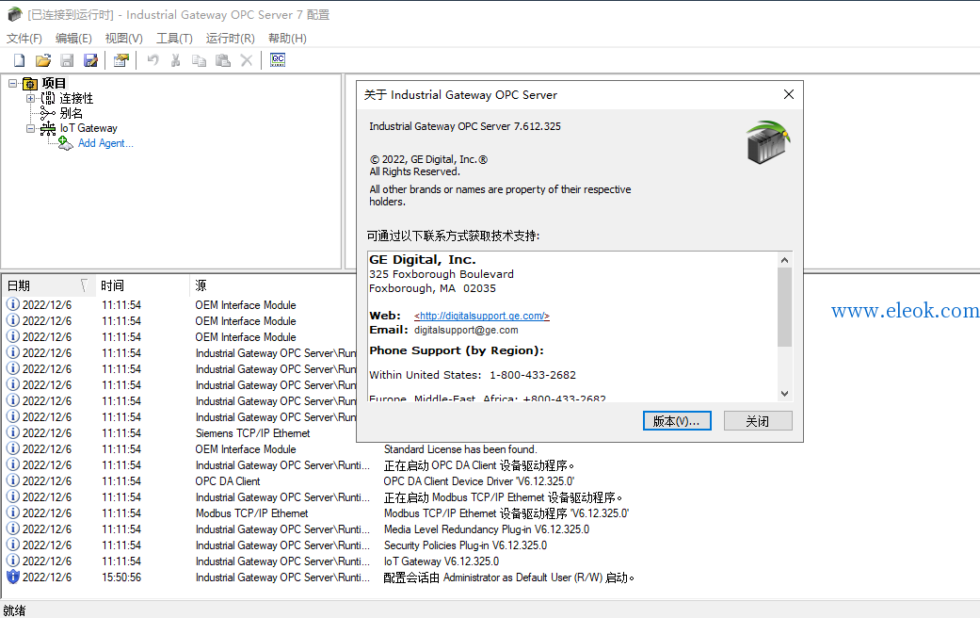This screenshot has width=980, height=618.
Task: Open the project Properties toolbar icon
Action: point(121,60)
